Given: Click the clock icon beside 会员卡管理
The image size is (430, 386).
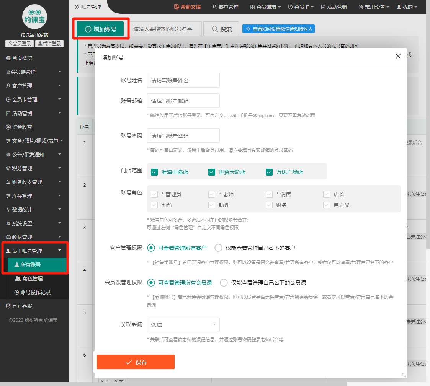Looking at the screenshot, I should click(8, 99).
